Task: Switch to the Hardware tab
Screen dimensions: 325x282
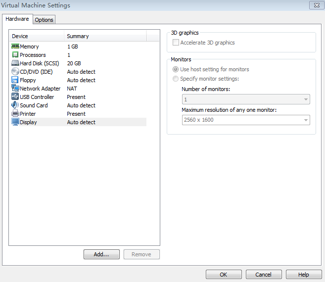Action: click(17, 19)
